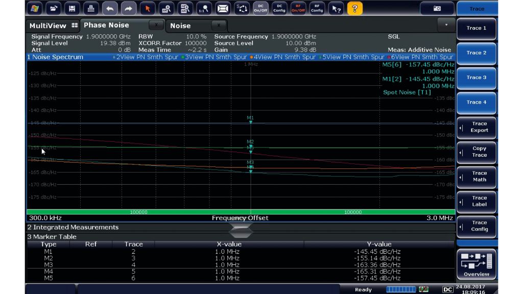Open the tab list dropdown arrow

446,25
